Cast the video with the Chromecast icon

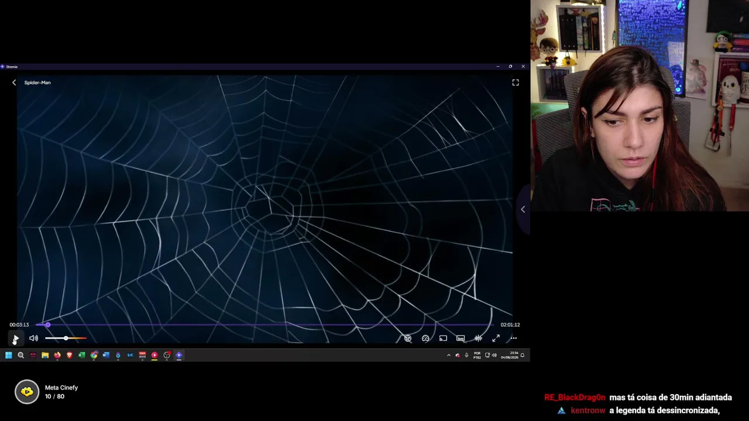pos(443,338)
